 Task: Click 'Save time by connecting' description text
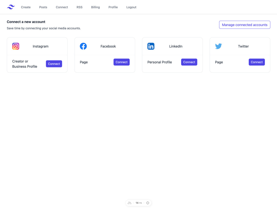(x=44, y=28)
